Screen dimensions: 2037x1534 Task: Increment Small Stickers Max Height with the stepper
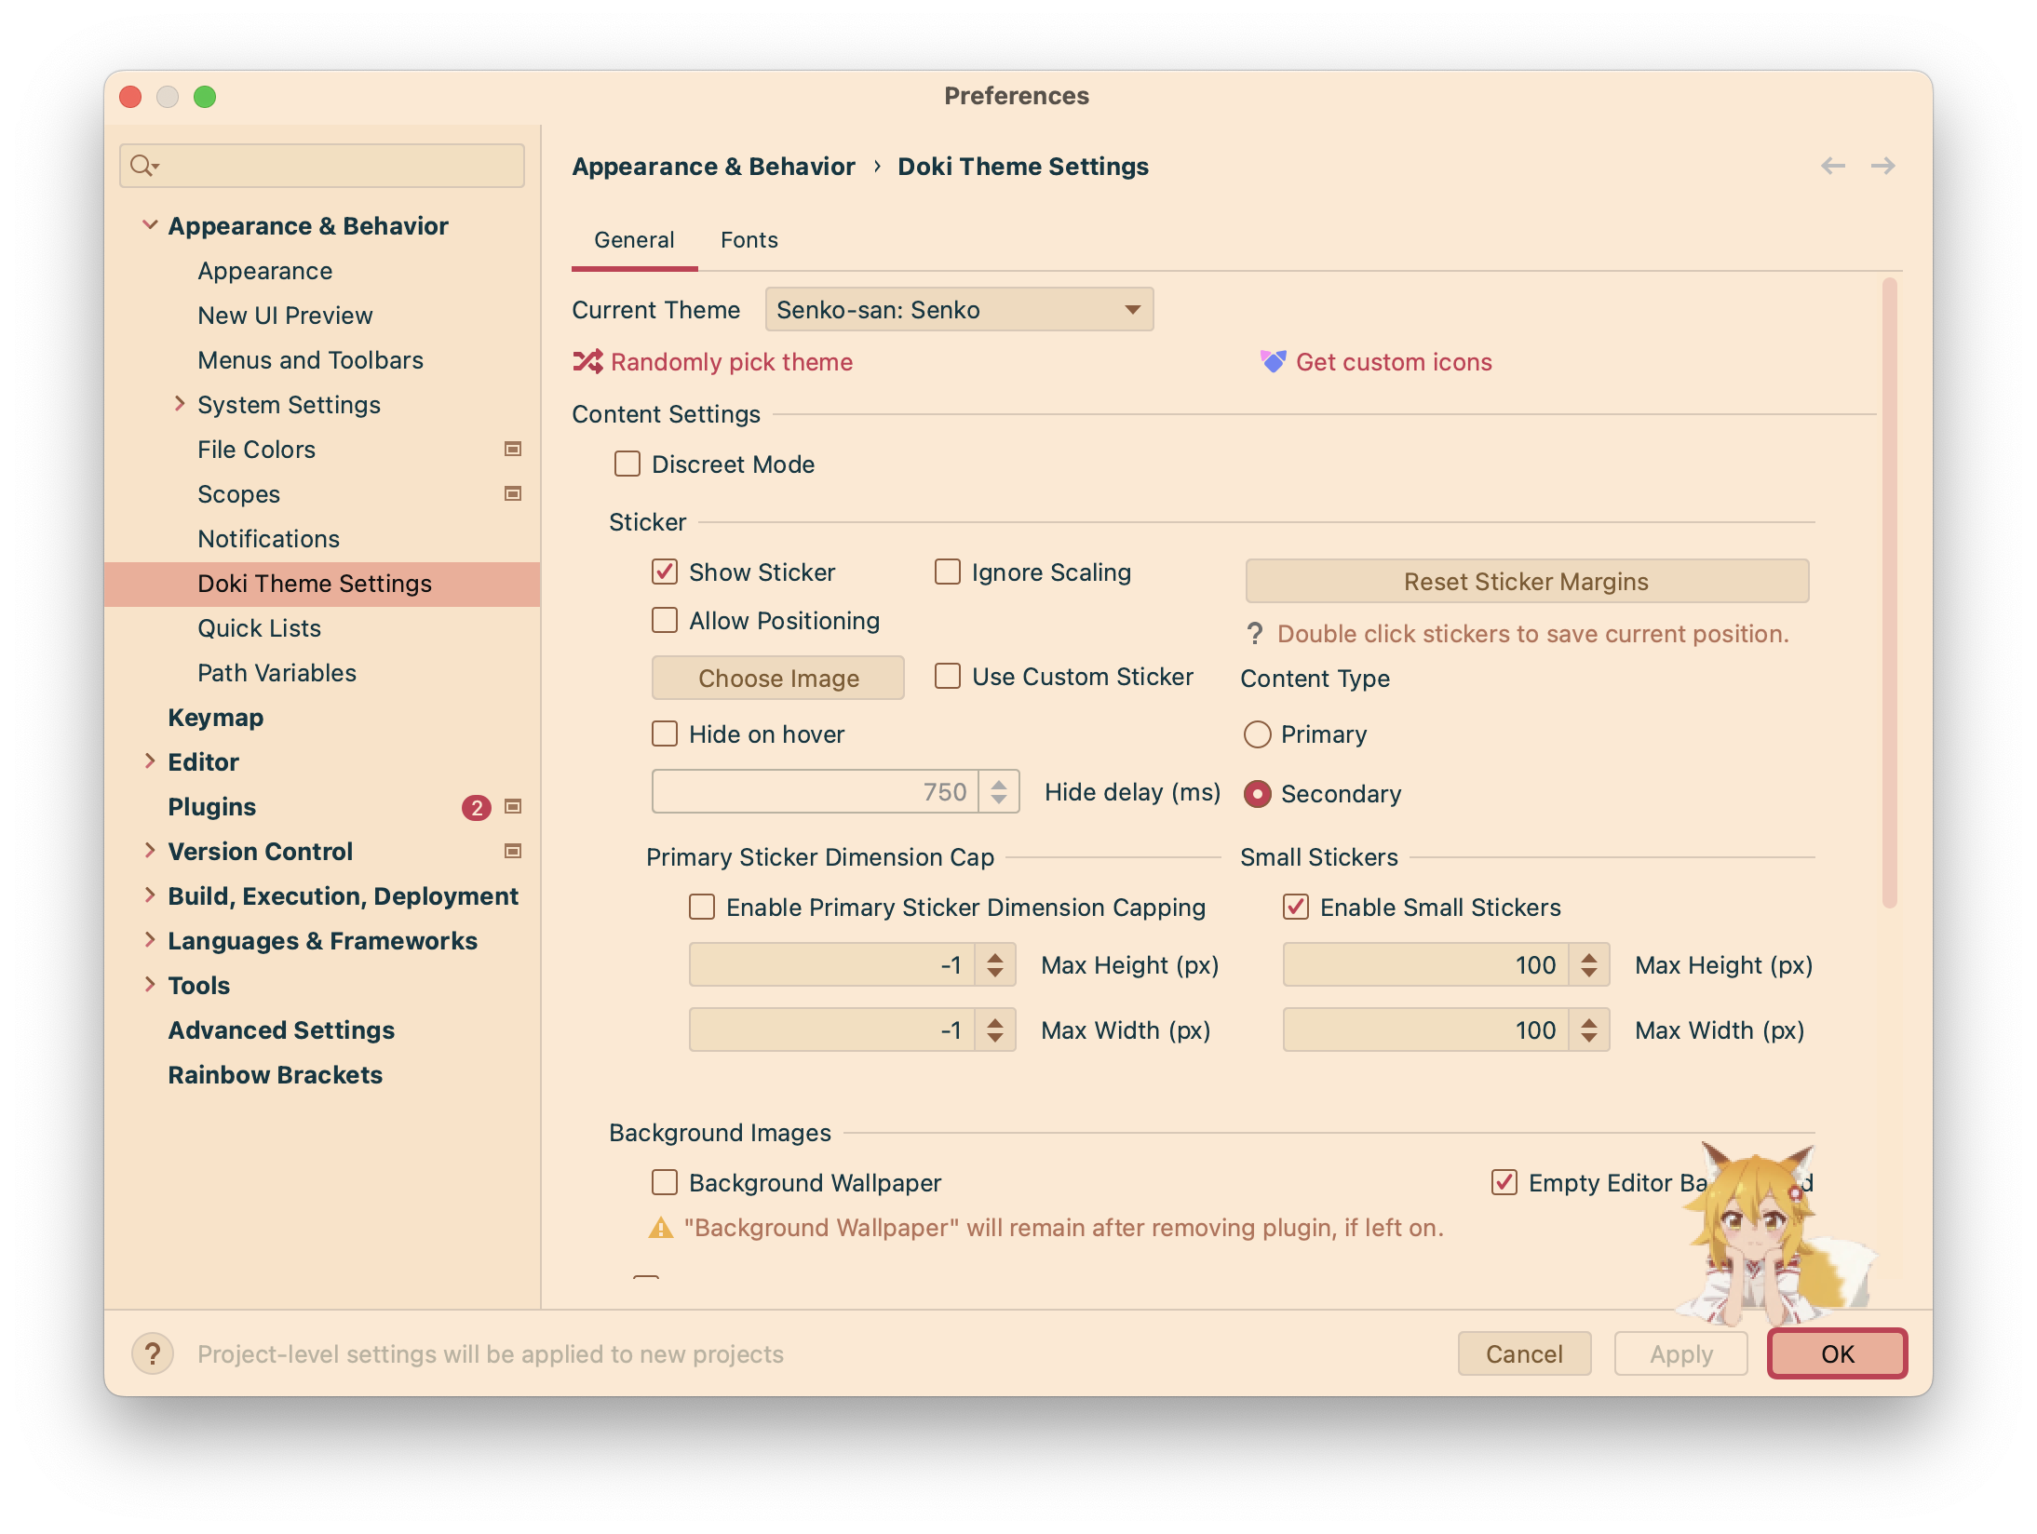click(x=1589, y=958)
